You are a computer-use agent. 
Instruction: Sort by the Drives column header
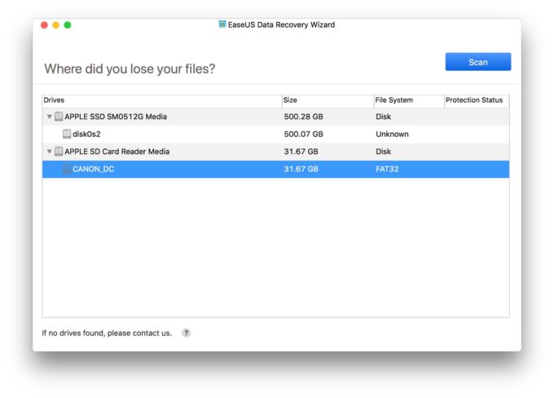[161, 100]
